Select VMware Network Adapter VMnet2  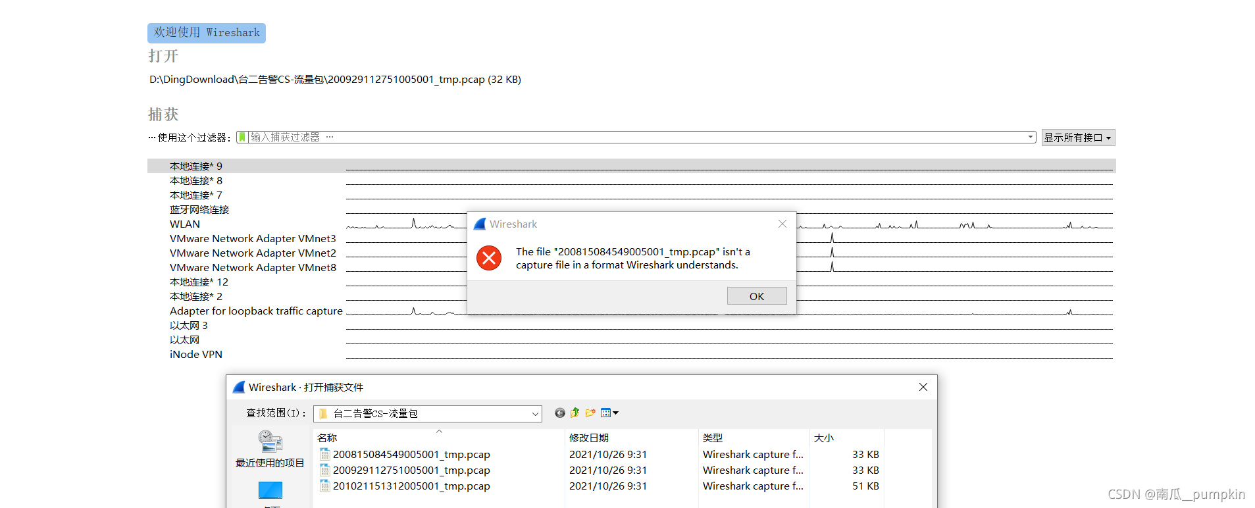coord(253,253)
